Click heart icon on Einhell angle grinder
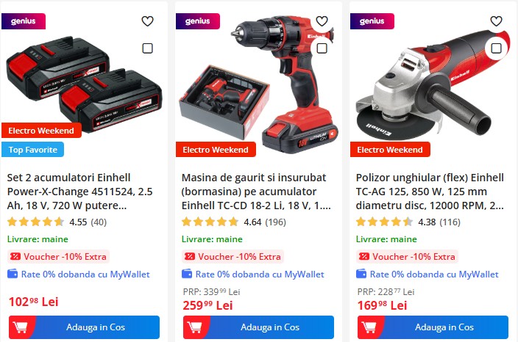Image resolution: width=518 pixels, height=342 pixels. (x=496, y=21)
